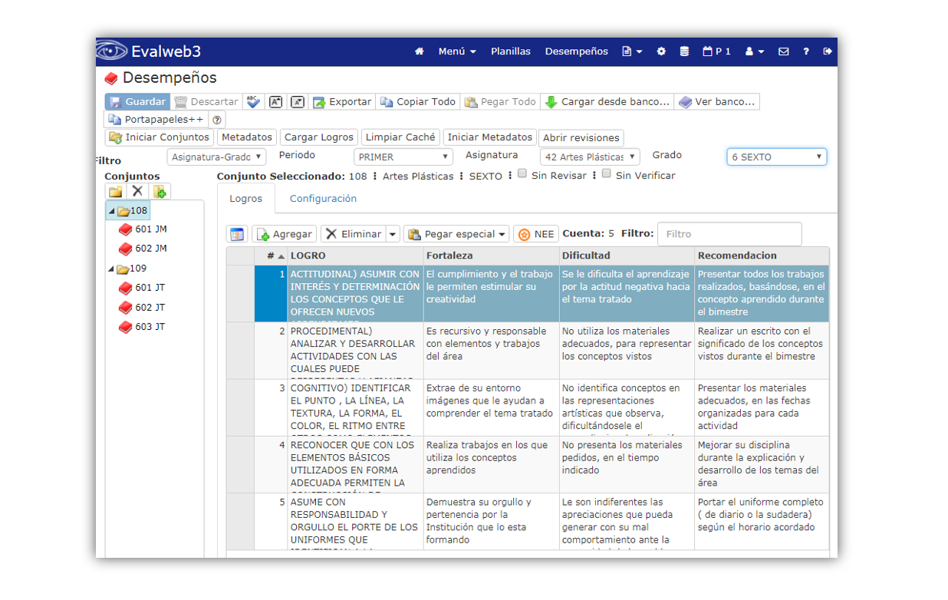Open the dropdown arrow next to Eliminar
This screenshot has height=600, width=948.
click(x=393, y=234)
